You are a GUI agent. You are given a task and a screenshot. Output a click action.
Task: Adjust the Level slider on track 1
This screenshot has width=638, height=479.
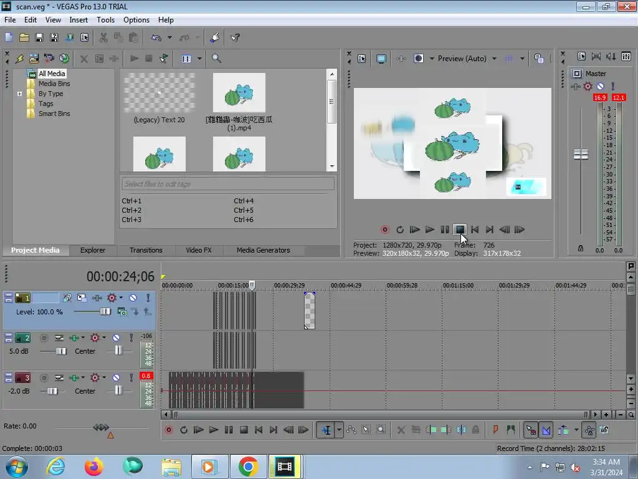(x=105, y=312)
